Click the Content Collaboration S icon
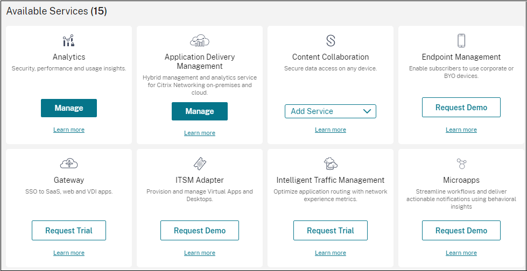 [x=331, y=41]
